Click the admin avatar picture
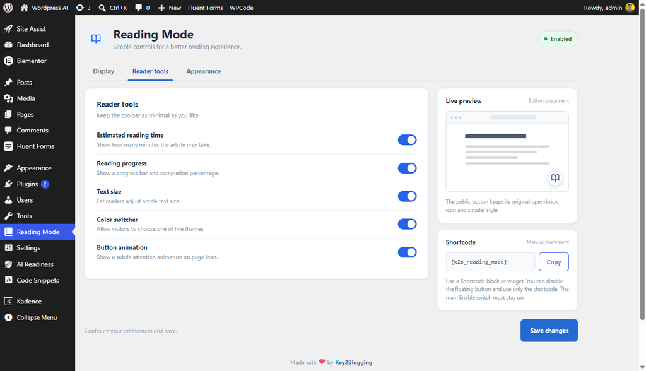 (x=630, y=8)
